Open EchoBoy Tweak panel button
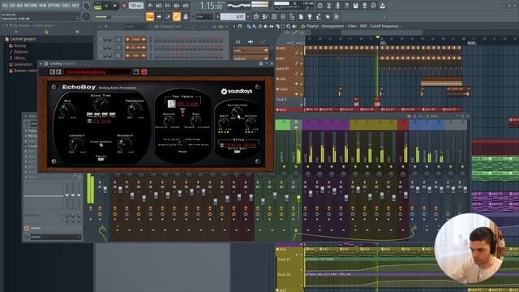Screen dimensions: 519x292 pyautogui.click(x=101, y=160)
